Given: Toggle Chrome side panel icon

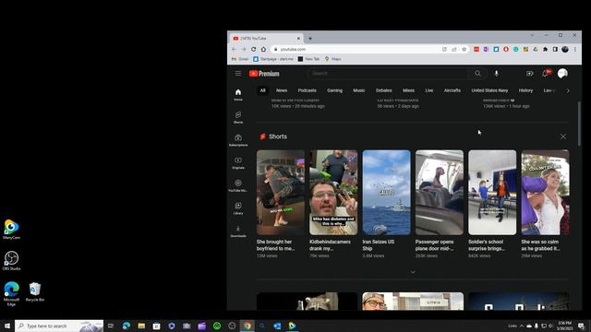Looking at the screenshot, I should pyautogui.click(x=555, y=49).
